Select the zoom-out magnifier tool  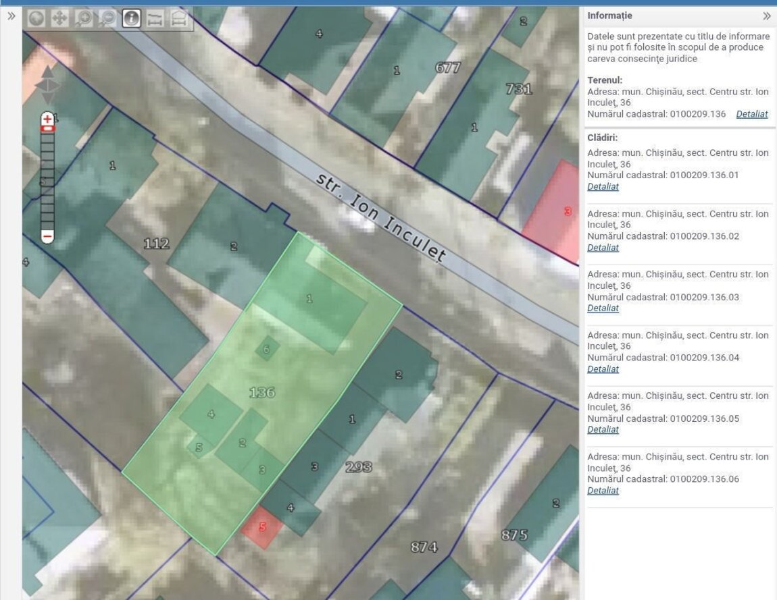[x=107, y=18]
